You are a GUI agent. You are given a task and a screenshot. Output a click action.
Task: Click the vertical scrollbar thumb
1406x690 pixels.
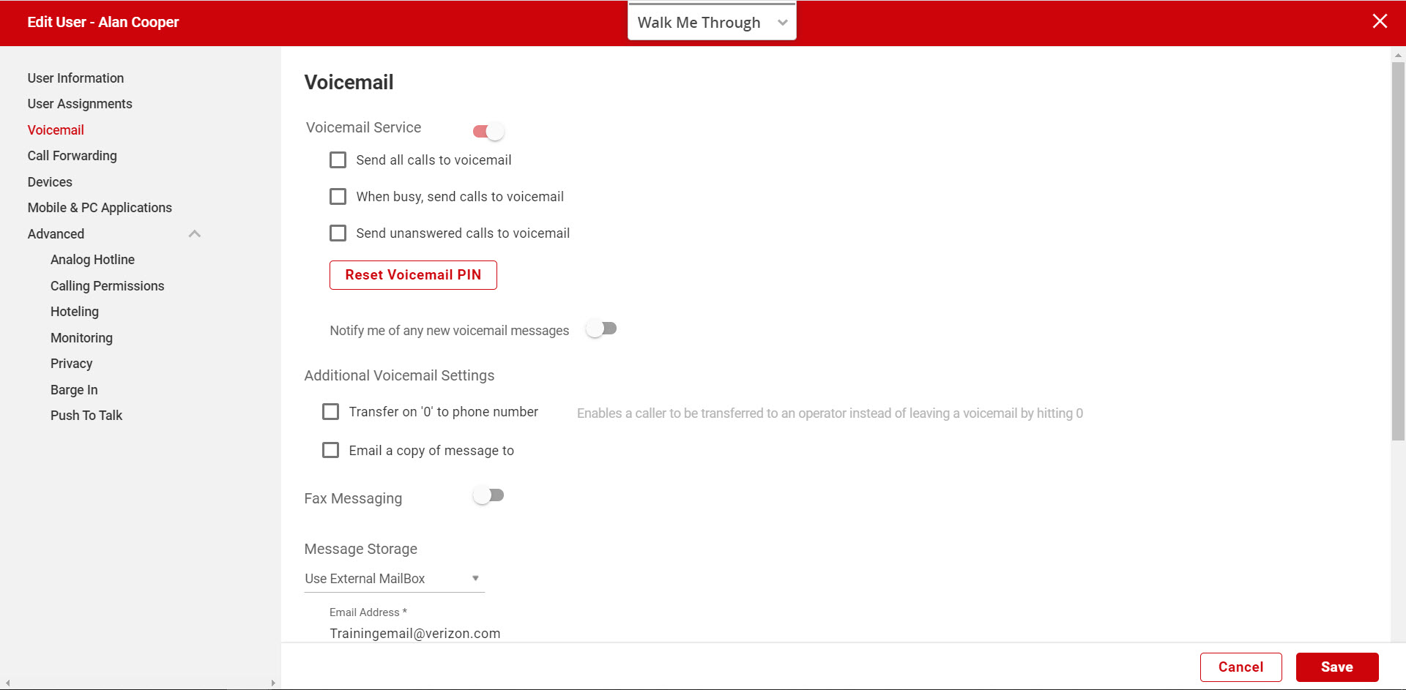(x=1398, y=251)
